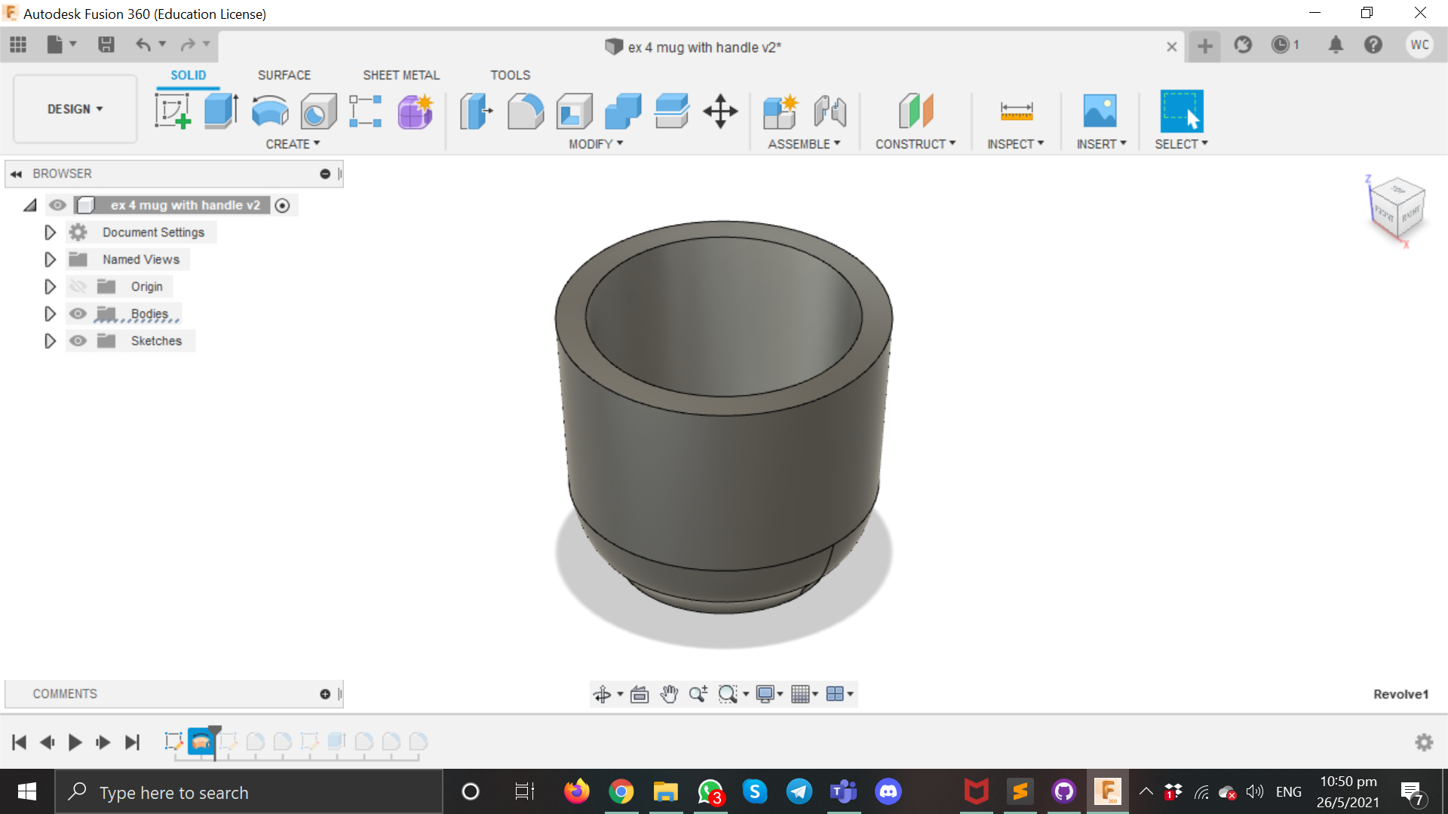Open the DESIGN workspace dropdown
1448x814 pixels.
(75, 109)
